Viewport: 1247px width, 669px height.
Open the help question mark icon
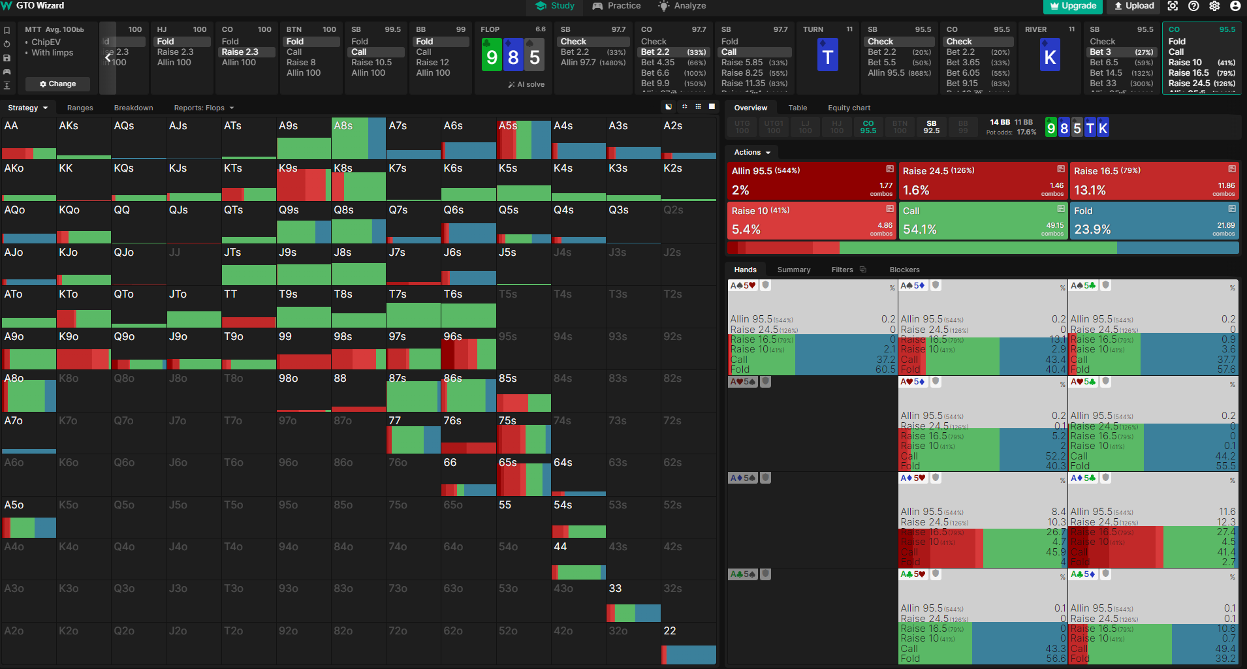(1193, 6)
